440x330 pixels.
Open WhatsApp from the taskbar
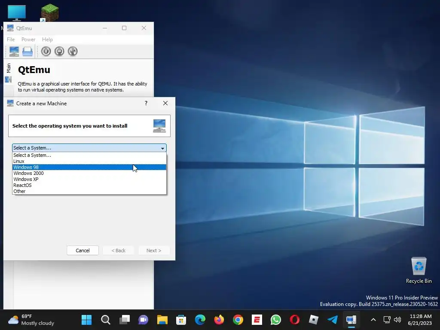click(x=275, y=320)
